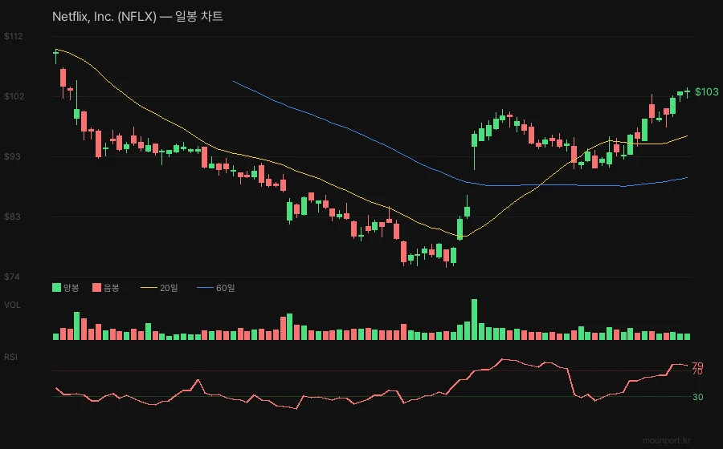Screen dimensions: 723x449
Task: Click the RSI 70 overbought level label
Action: coord(697,372)
